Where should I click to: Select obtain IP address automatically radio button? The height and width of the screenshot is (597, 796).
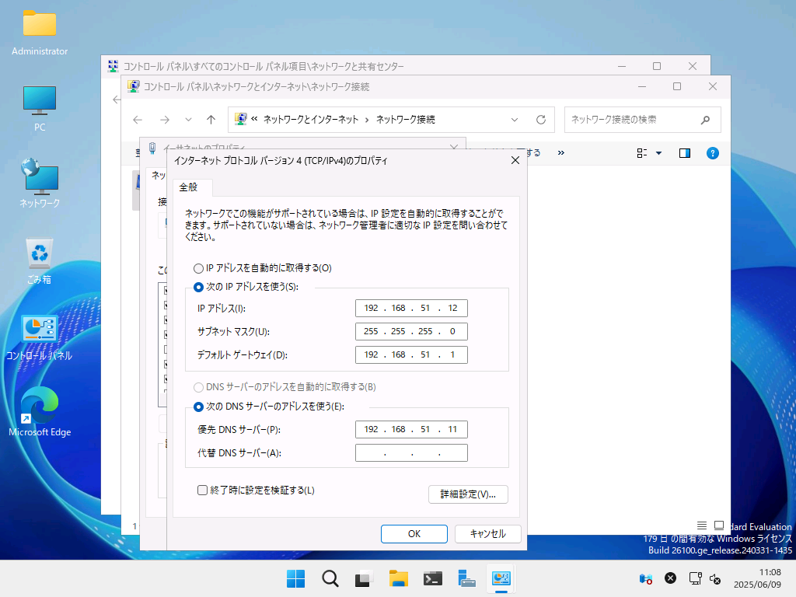198,268
